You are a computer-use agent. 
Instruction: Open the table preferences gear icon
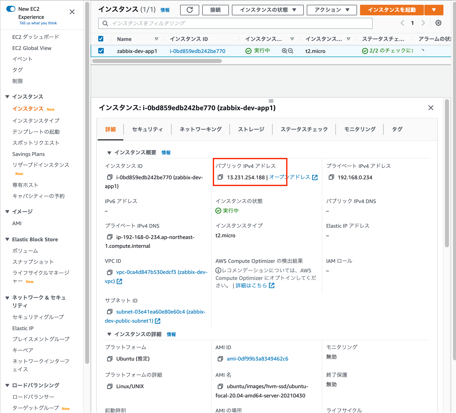pyautogui.click(x=438, y=23)
